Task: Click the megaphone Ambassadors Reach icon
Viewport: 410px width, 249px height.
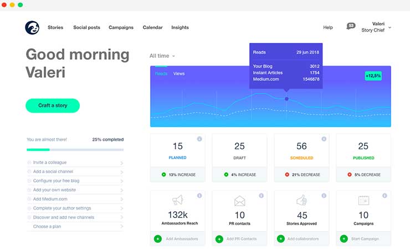Action: (x=177, y=200)
